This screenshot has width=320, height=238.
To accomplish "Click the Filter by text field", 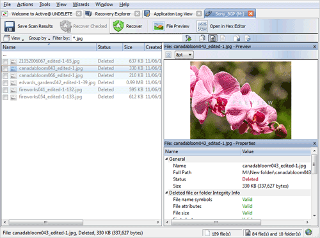I will pos(127,38).
